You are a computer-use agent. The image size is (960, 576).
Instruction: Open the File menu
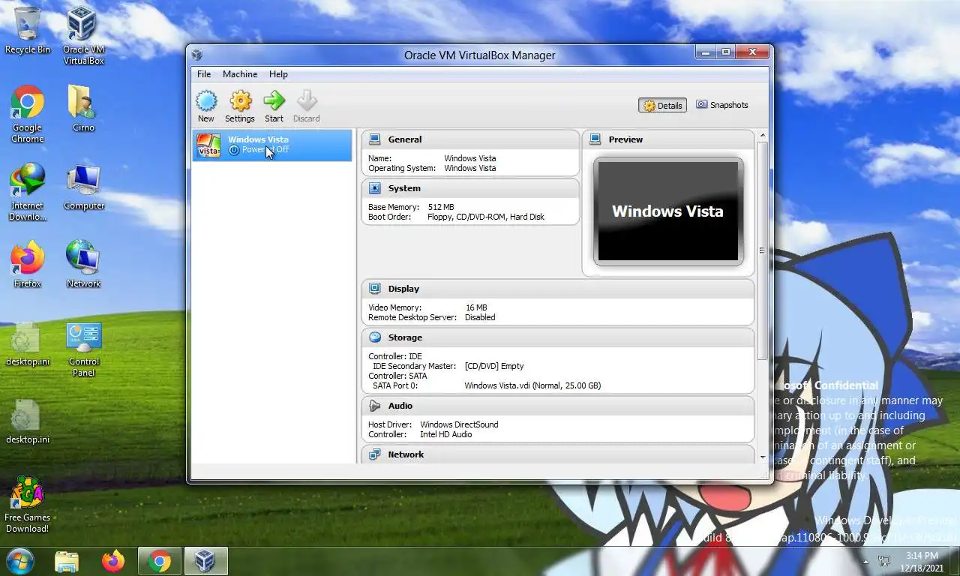point(204,74)
